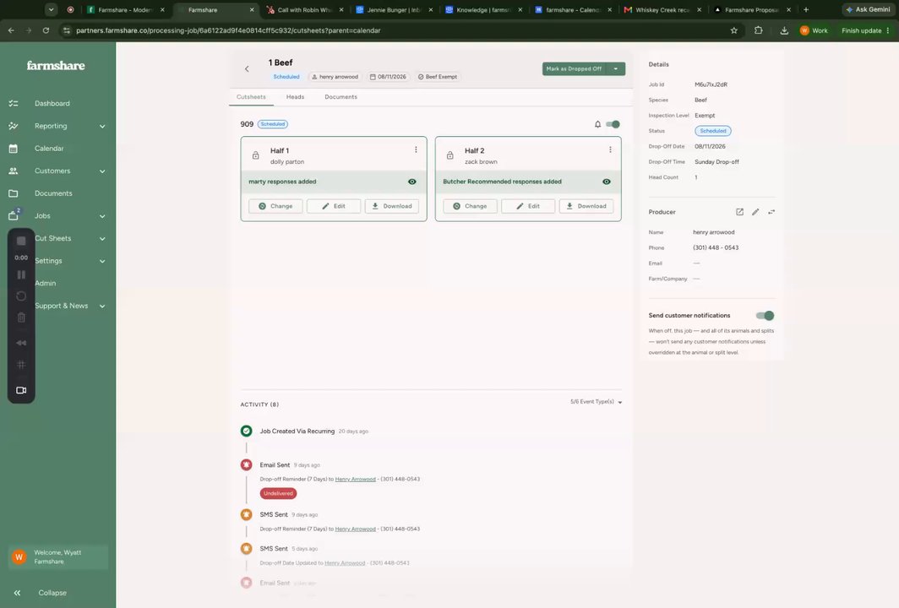899x608 pixels.
Task: Click the Download button for Half 1
Action: point(391,206)
